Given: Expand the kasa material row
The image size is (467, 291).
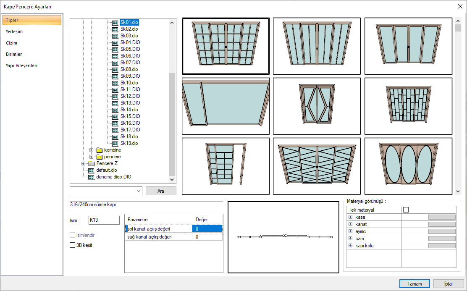Looking at the screenshot, I should 350,217.
